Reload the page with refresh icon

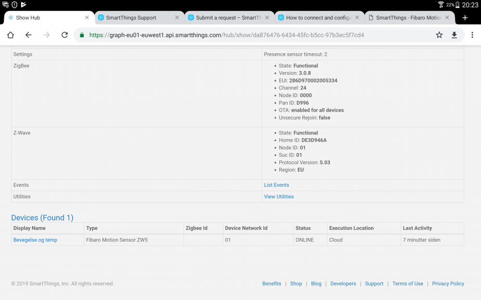coord(64,35)
